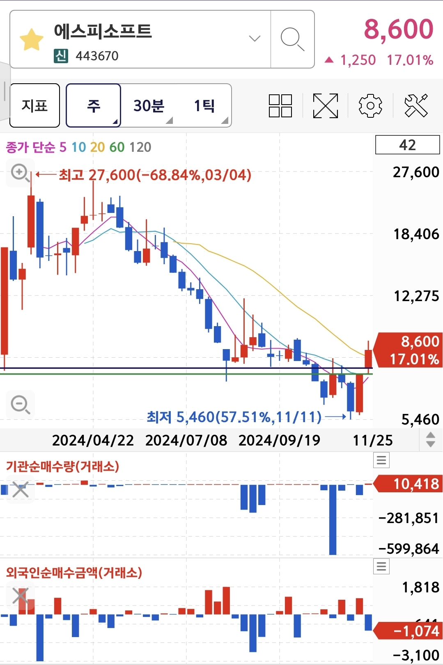Click the 12,275 price axis label
443x665 pixels.
[x=416, y=296]
